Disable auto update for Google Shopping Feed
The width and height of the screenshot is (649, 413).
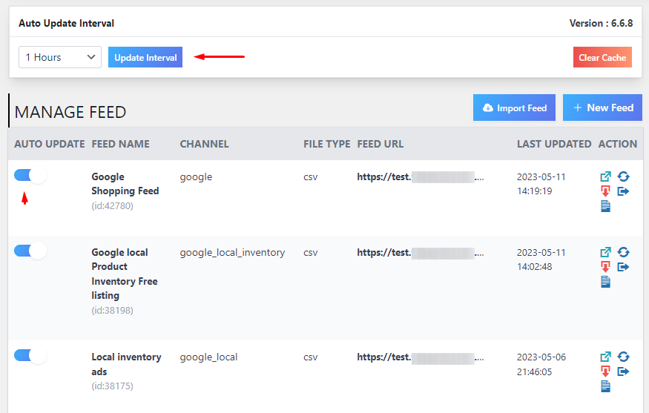pyautogui.click(x=30, y=176)
